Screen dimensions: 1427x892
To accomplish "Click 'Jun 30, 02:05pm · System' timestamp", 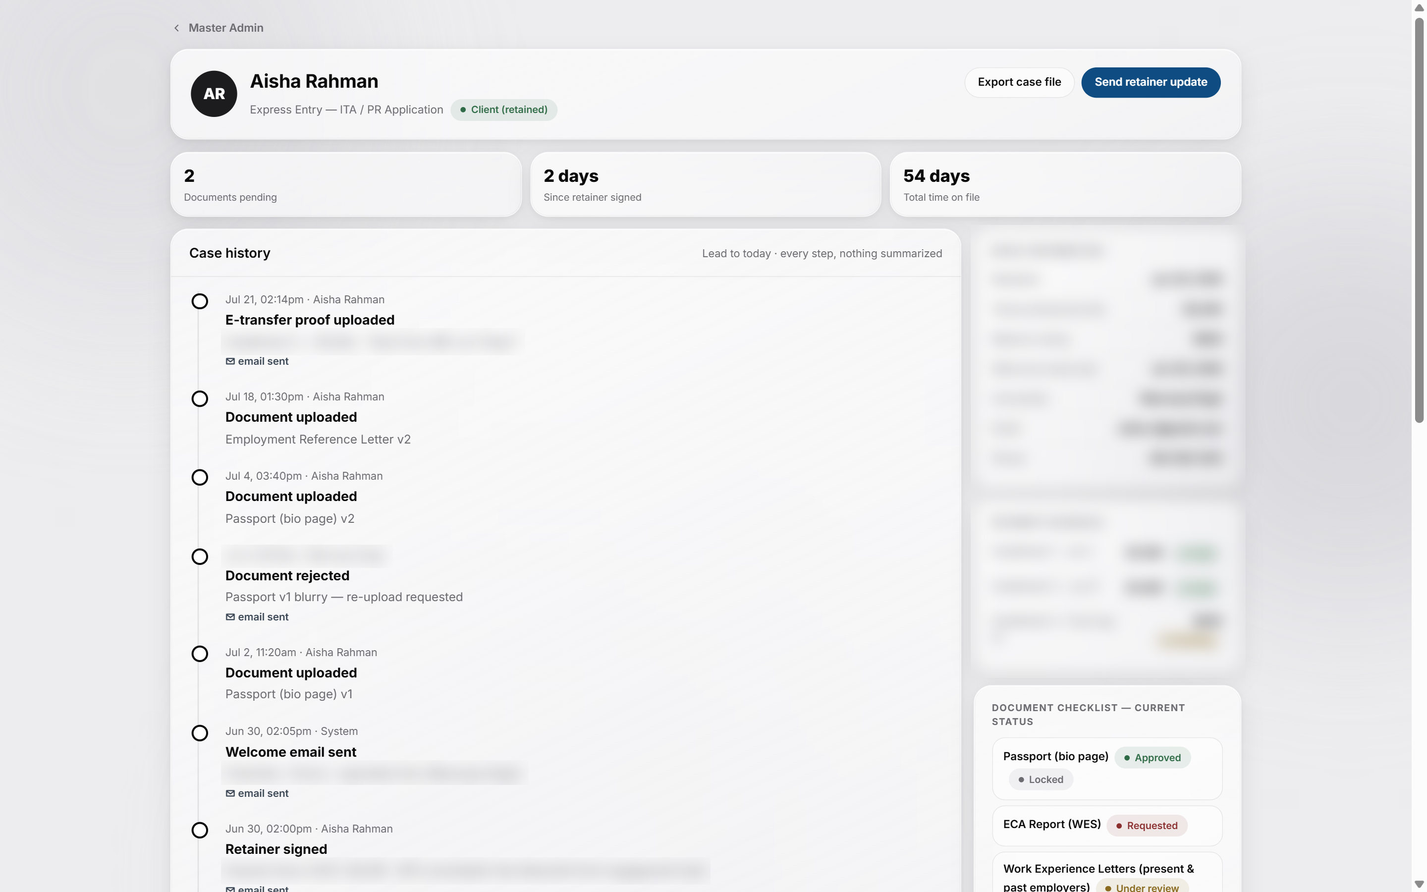I will tap(291, 731).
